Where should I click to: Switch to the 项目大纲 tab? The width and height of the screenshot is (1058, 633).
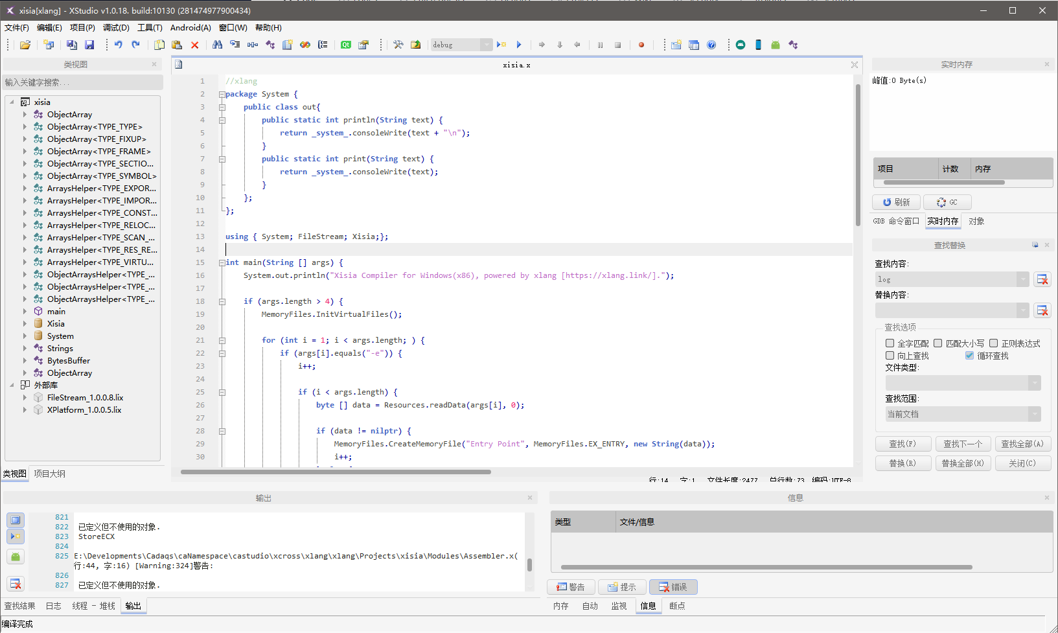coord(49,474)
